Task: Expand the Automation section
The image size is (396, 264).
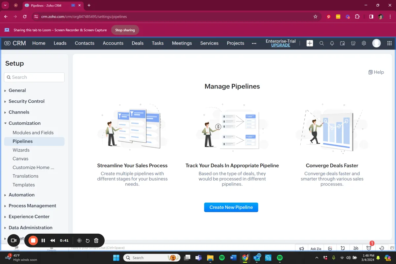Action: tap(21, 195)
